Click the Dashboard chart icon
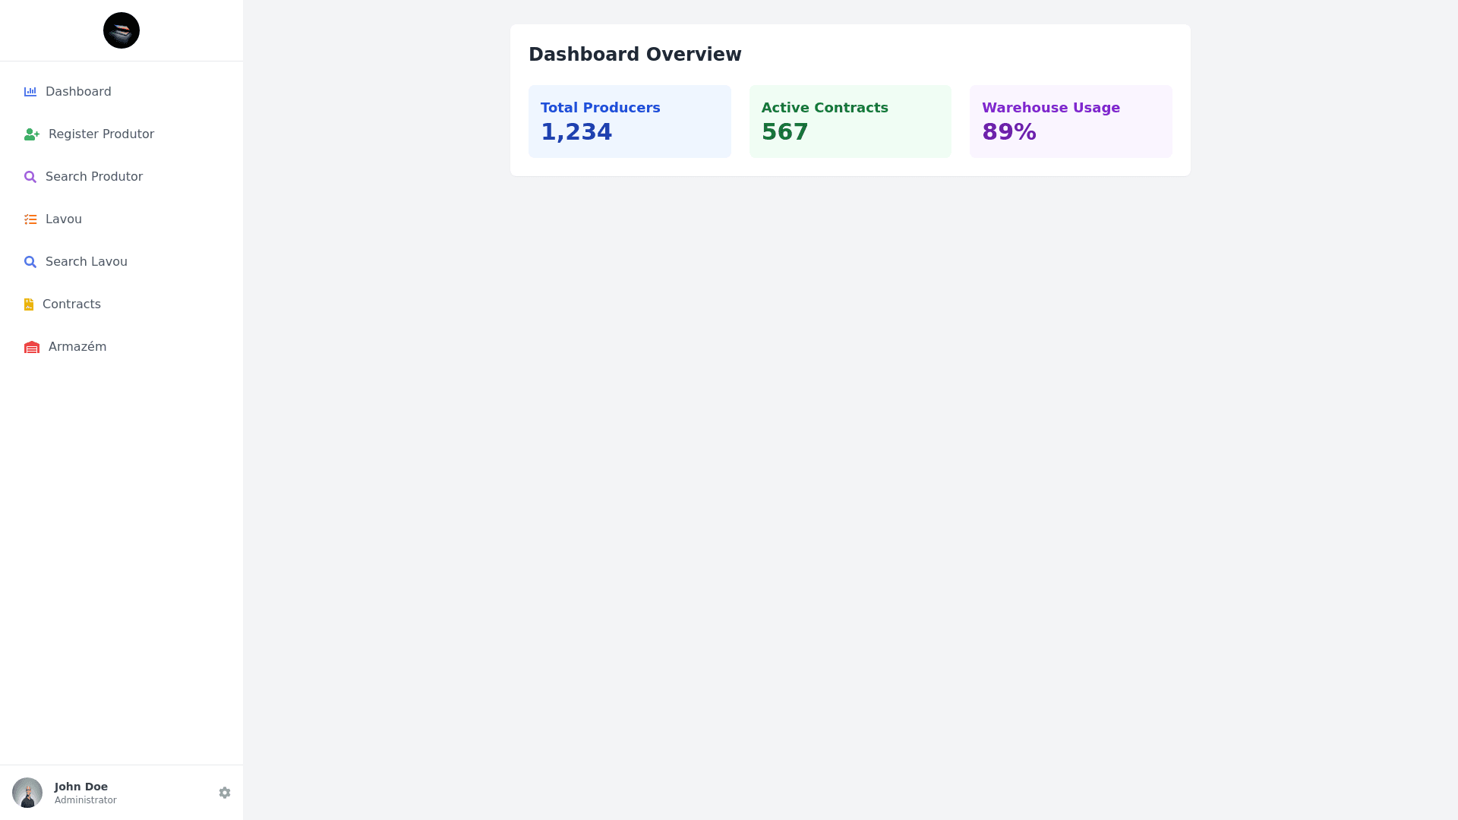Image resolution: width=1458 pixels, height=820 pixels. click(30, 92)
